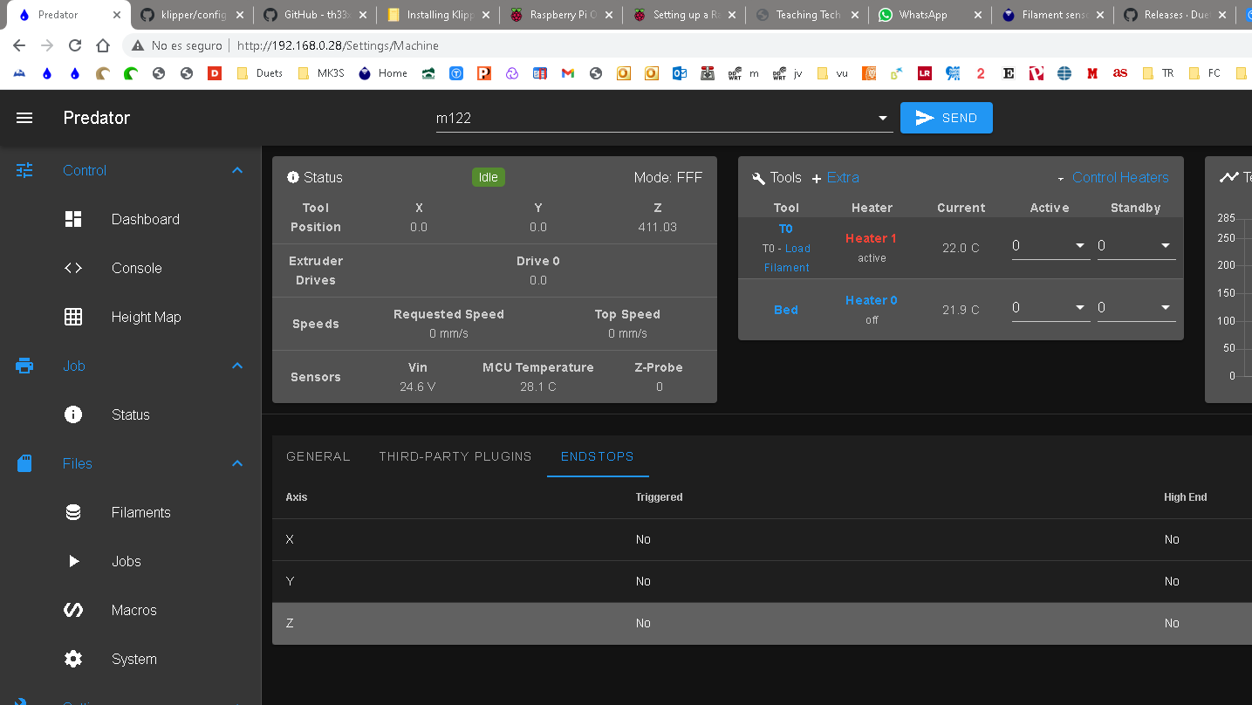Click the Console code brackets icon

point(73,268)
